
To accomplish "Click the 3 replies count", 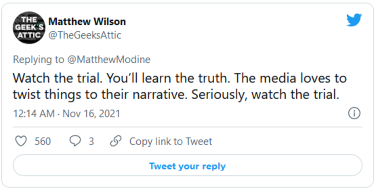I will pyautogui.click(x=91, y=141).
